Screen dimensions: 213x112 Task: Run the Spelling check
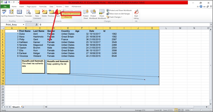click(x=4, y=13)
